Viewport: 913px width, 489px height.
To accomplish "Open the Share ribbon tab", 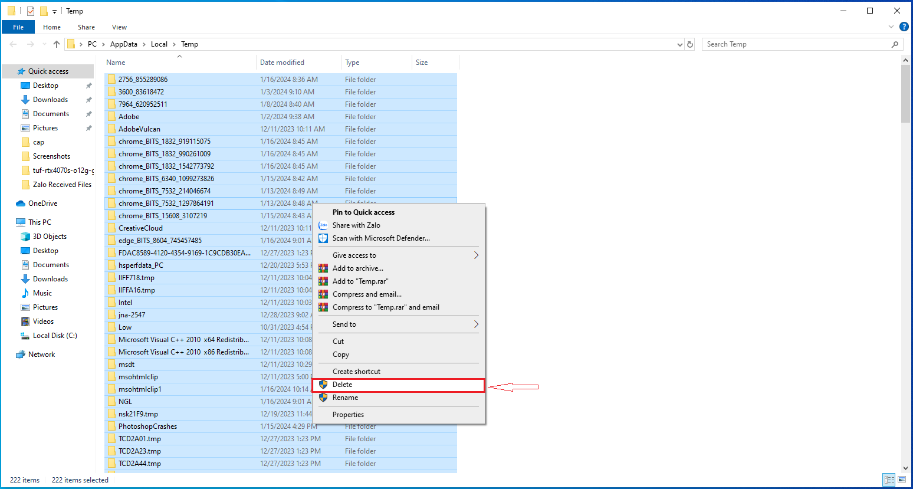I will pyautogui.click(x=86, y=27).
